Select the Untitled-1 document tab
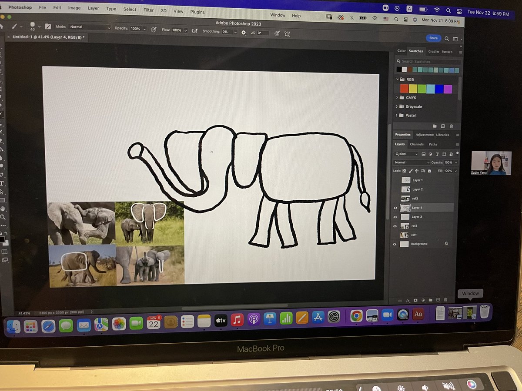The width and height of the screenshot is (522, 391). click(47, 38)
